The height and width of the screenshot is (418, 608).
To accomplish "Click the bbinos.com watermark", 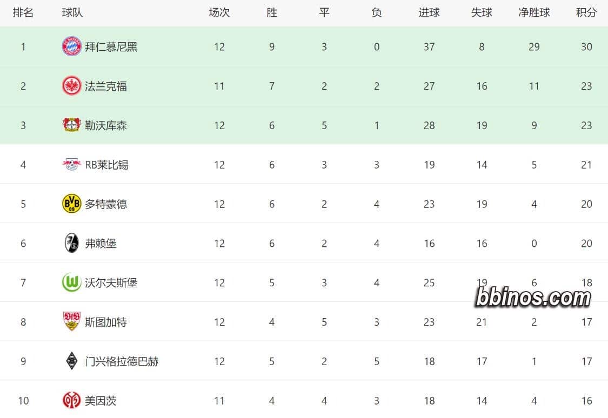I will (533, 298).
